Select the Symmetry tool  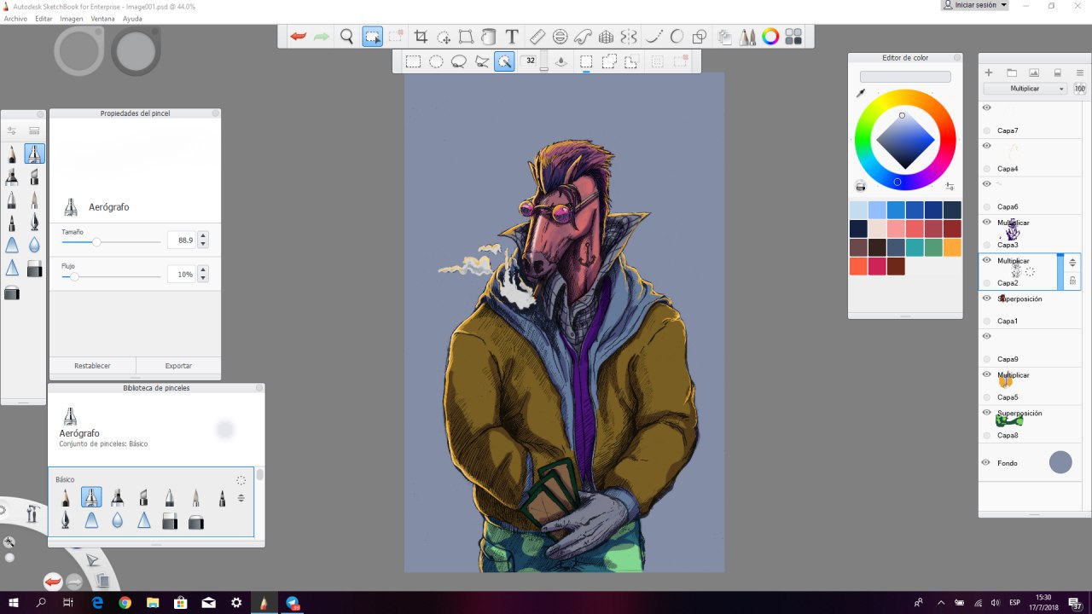click(x=629, y=37)
